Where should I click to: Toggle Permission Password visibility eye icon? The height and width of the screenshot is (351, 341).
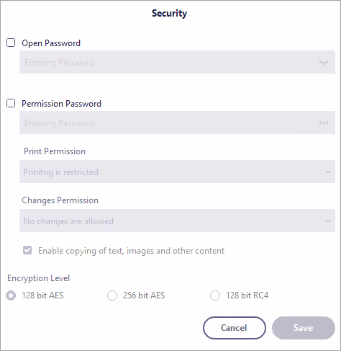(324, 123)
